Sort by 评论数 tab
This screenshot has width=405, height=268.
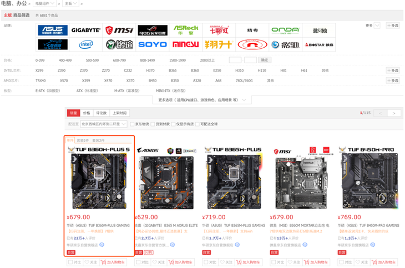[101, 113]
